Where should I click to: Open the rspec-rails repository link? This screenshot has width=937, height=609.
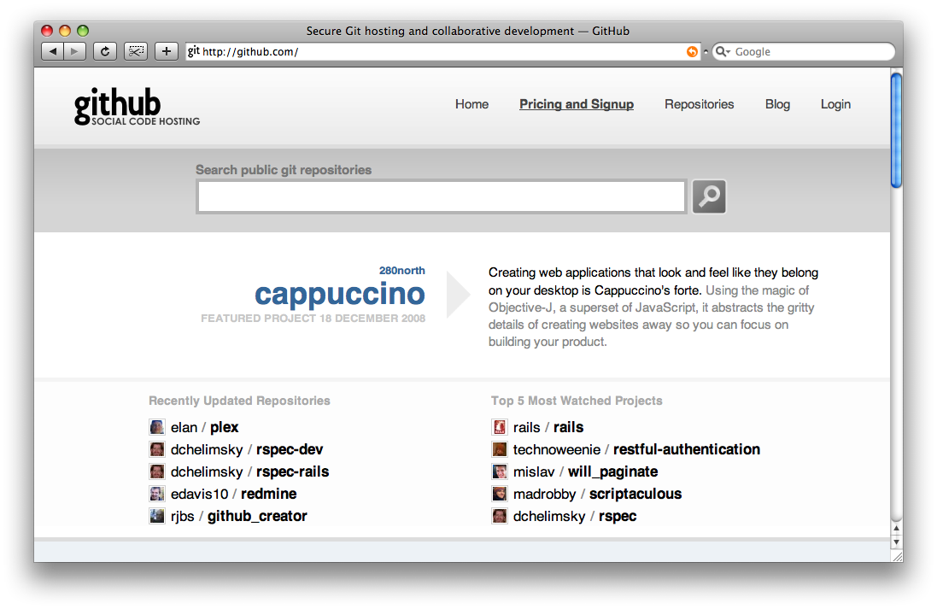[x=293, y=471]
